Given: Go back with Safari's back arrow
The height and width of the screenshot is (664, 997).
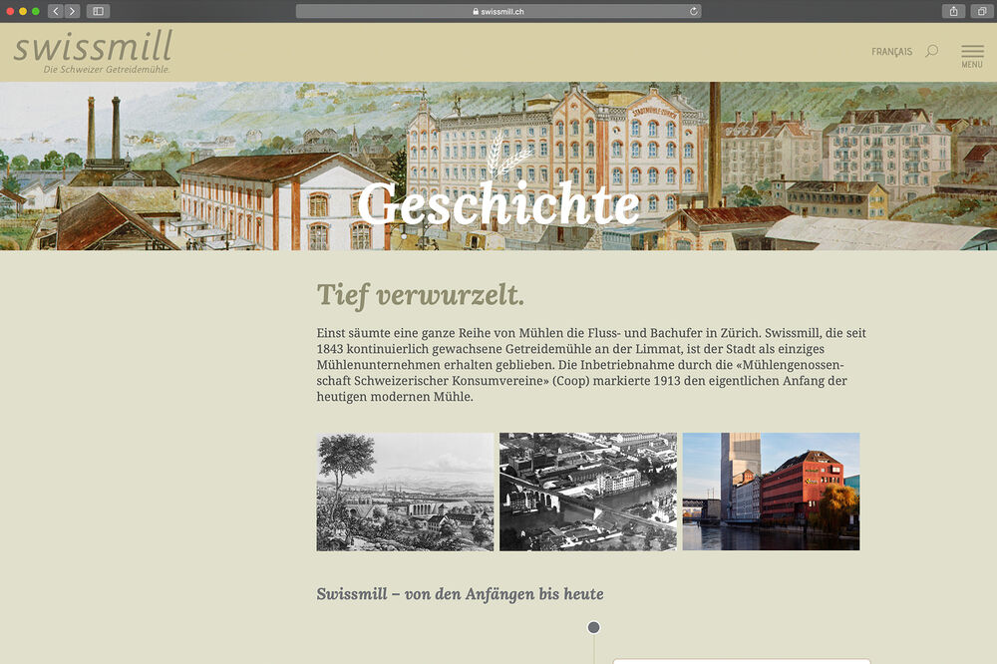Looking at the screenshot, I should click(56, 11).
